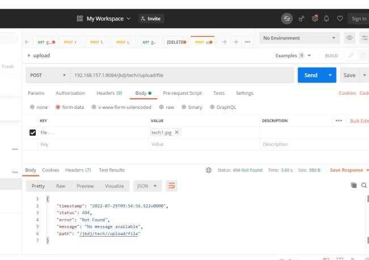Image resolution: width=369 pixels, height=260 pixels.
Task: Switch response view to Visualize
Action: coord(114,186)
